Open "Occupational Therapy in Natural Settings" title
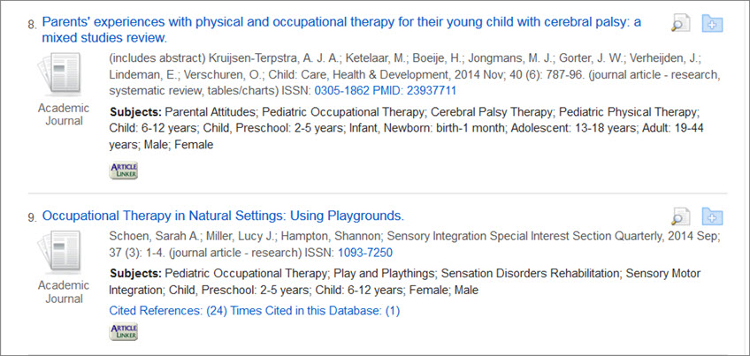The image size is (750, 356). pos(223,216)
